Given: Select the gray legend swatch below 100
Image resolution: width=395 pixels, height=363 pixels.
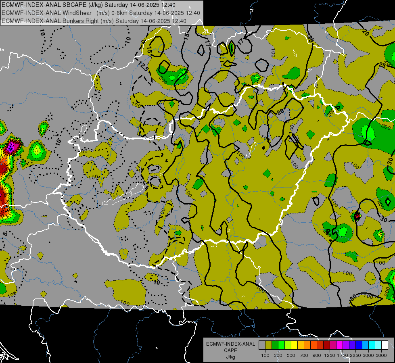Looking at the screenshot, I should [262, 345].
